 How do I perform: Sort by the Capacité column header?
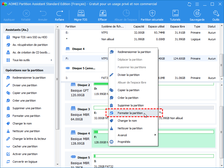point(139,26)
